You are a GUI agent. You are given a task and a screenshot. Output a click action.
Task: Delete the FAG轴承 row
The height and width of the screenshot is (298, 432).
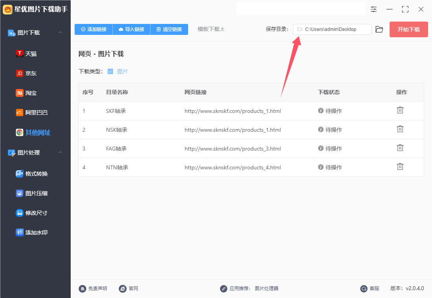[400, 148]
